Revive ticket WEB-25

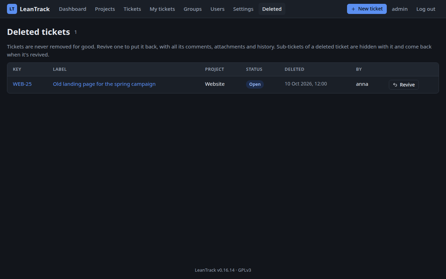click(404, 85)
